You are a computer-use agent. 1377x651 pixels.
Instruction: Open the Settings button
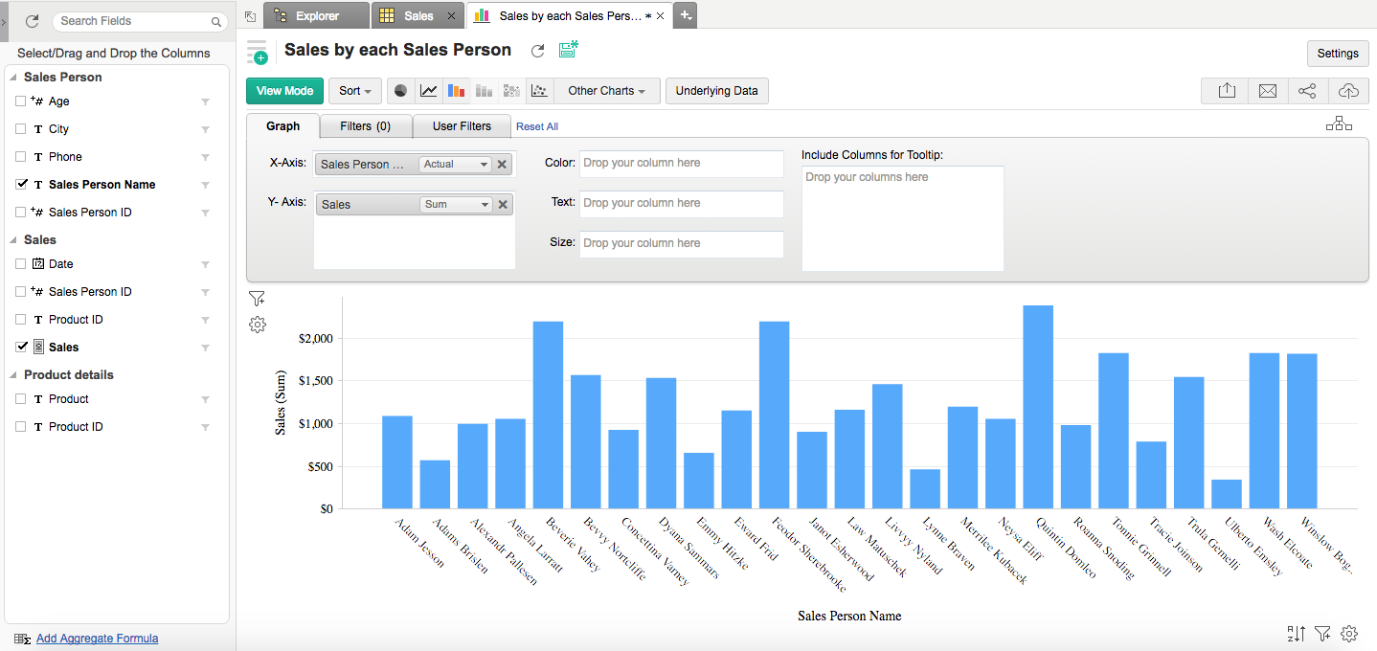click(1338, 53)
